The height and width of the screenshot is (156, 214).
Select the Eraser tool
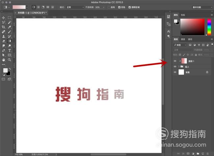pos(3,41)
